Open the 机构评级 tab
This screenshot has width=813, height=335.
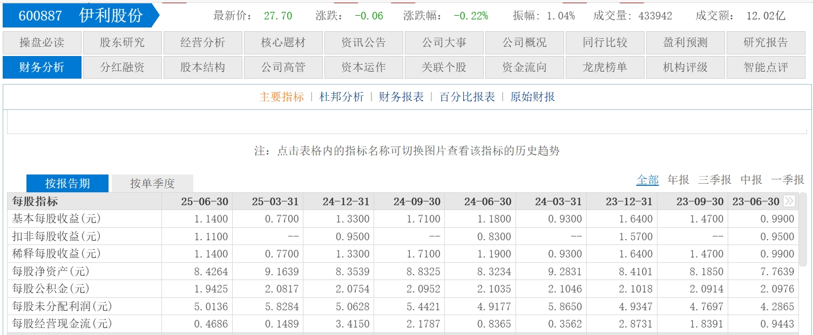pyautogui.click(x=686, y=67)
